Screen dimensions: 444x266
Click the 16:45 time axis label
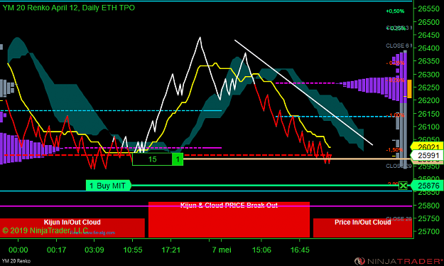[300, 250]
